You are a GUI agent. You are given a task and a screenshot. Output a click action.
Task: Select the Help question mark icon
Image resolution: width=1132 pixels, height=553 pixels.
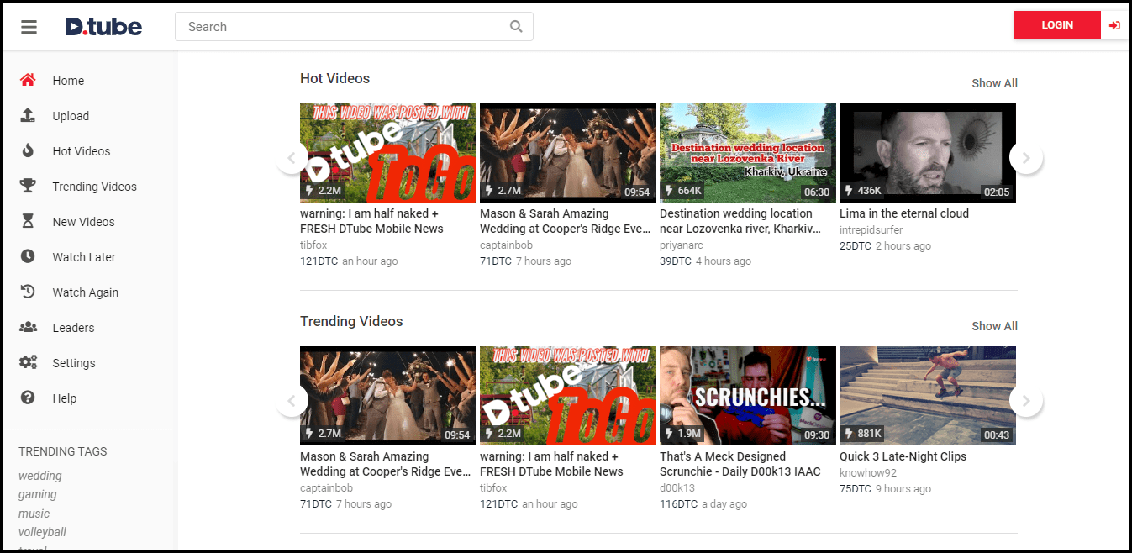coord(27,398)
